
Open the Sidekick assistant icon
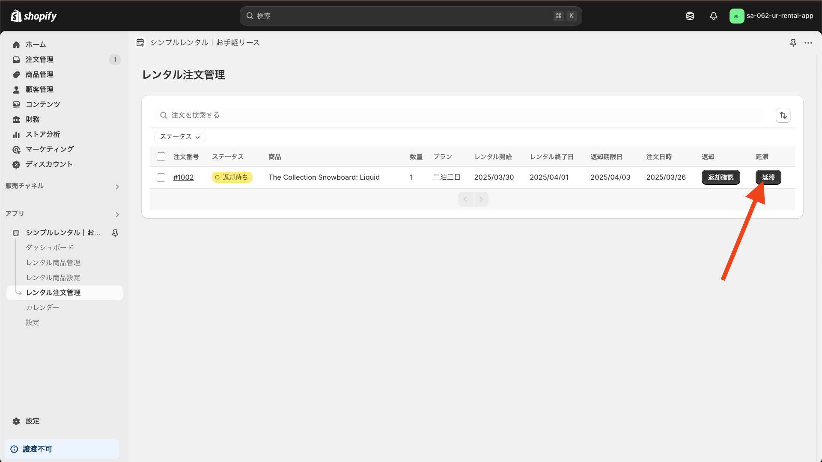click(690, 16)
